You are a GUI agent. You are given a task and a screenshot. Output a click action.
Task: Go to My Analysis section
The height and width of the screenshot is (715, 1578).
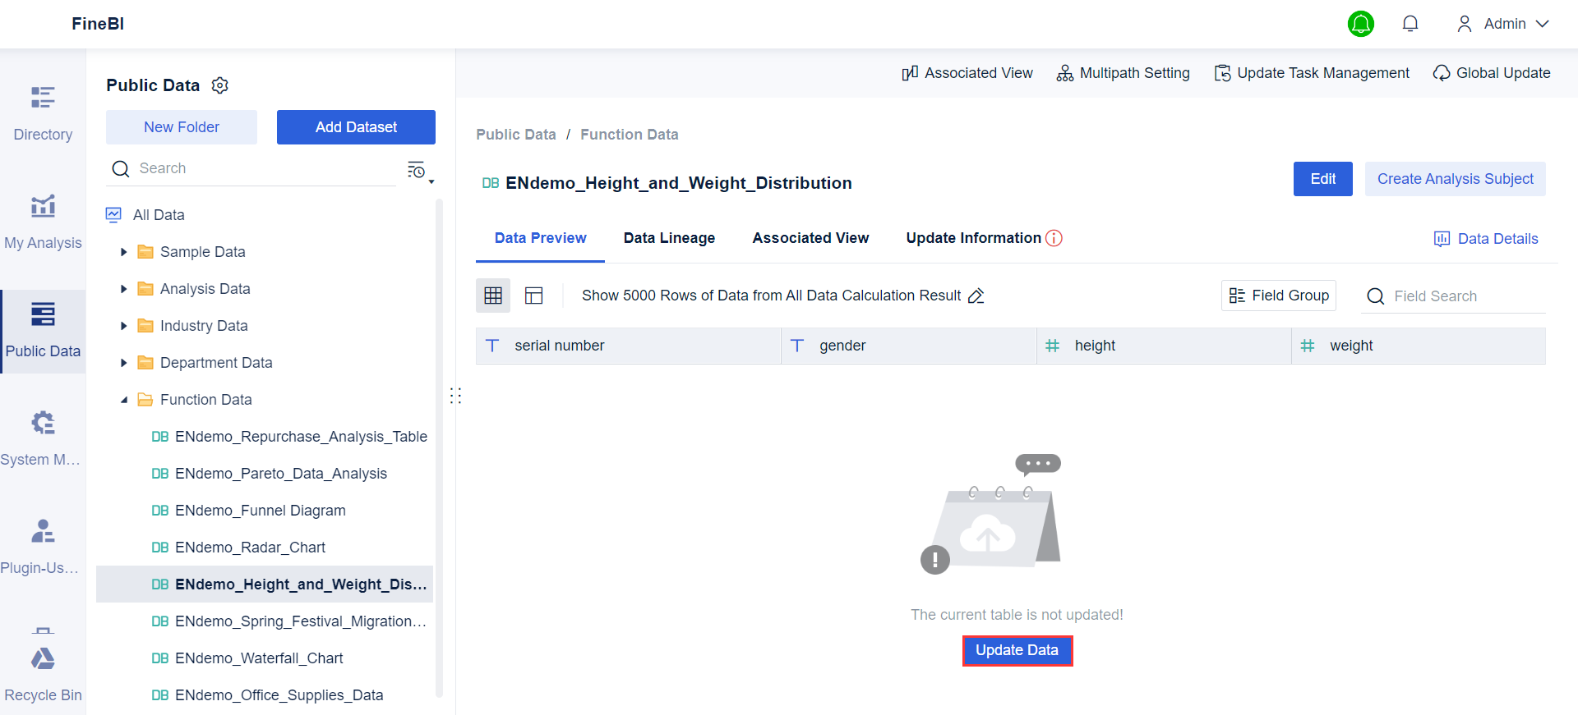(x=43, y=222)
